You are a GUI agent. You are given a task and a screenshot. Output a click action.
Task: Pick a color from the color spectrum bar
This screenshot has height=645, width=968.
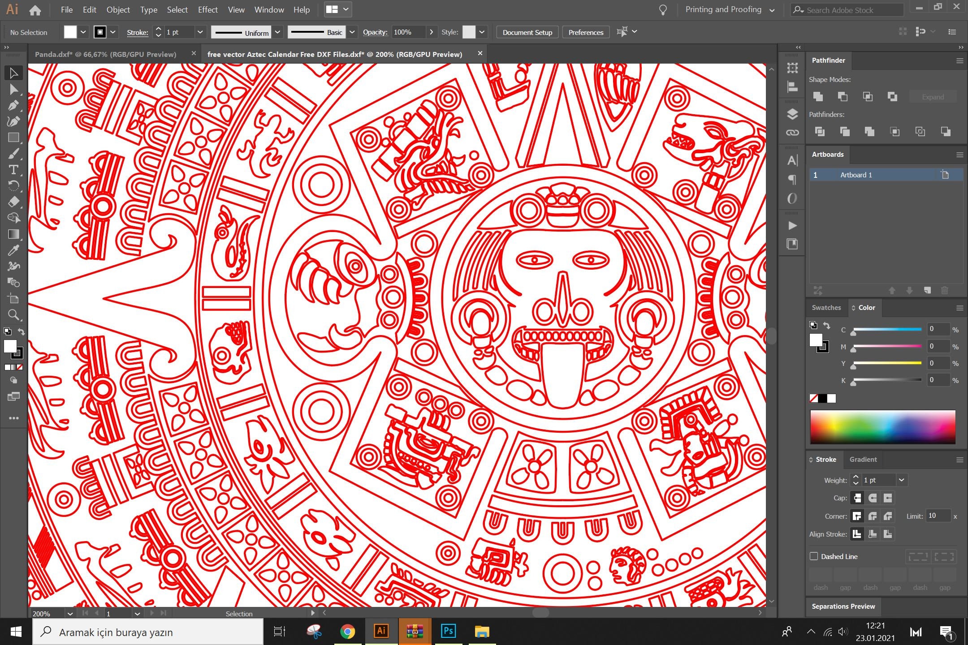point(883,427)
